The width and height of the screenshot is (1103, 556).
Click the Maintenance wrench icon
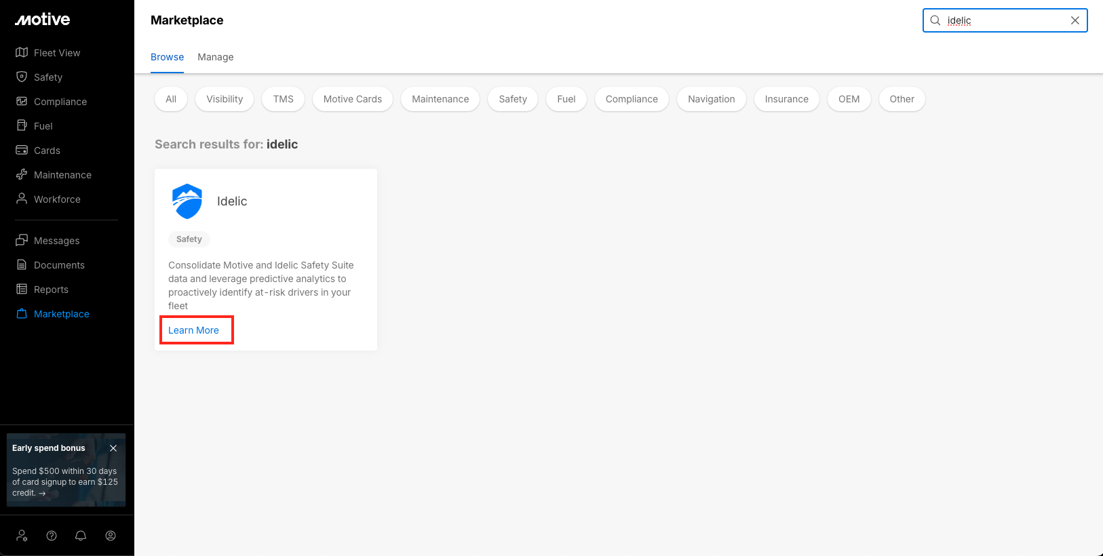click(22, 174)
